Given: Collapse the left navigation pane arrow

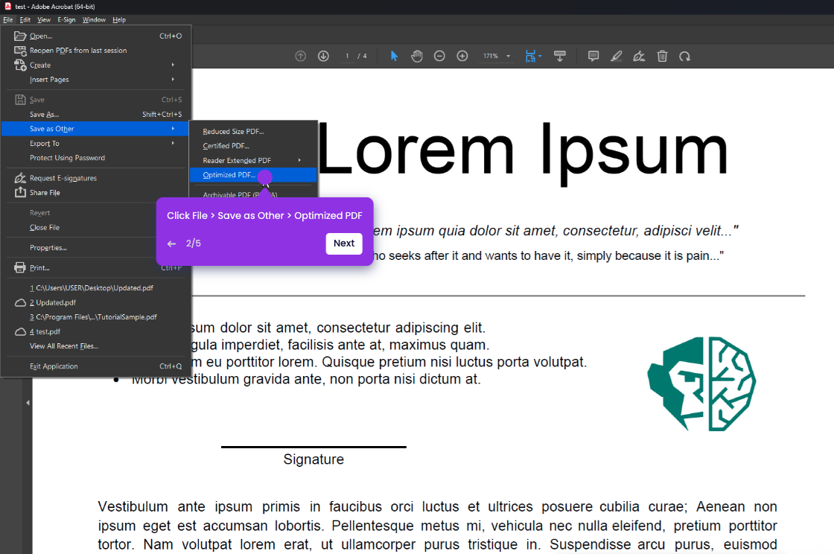Looking at the screenshot, I should [x=28, y=403].
